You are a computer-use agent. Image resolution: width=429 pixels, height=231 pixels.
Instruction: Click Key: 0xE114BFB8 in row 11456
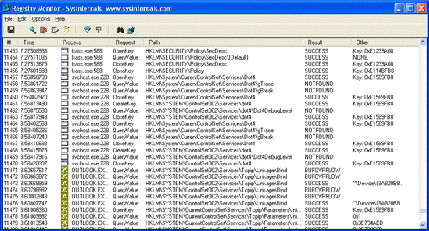tap(373, 71)
